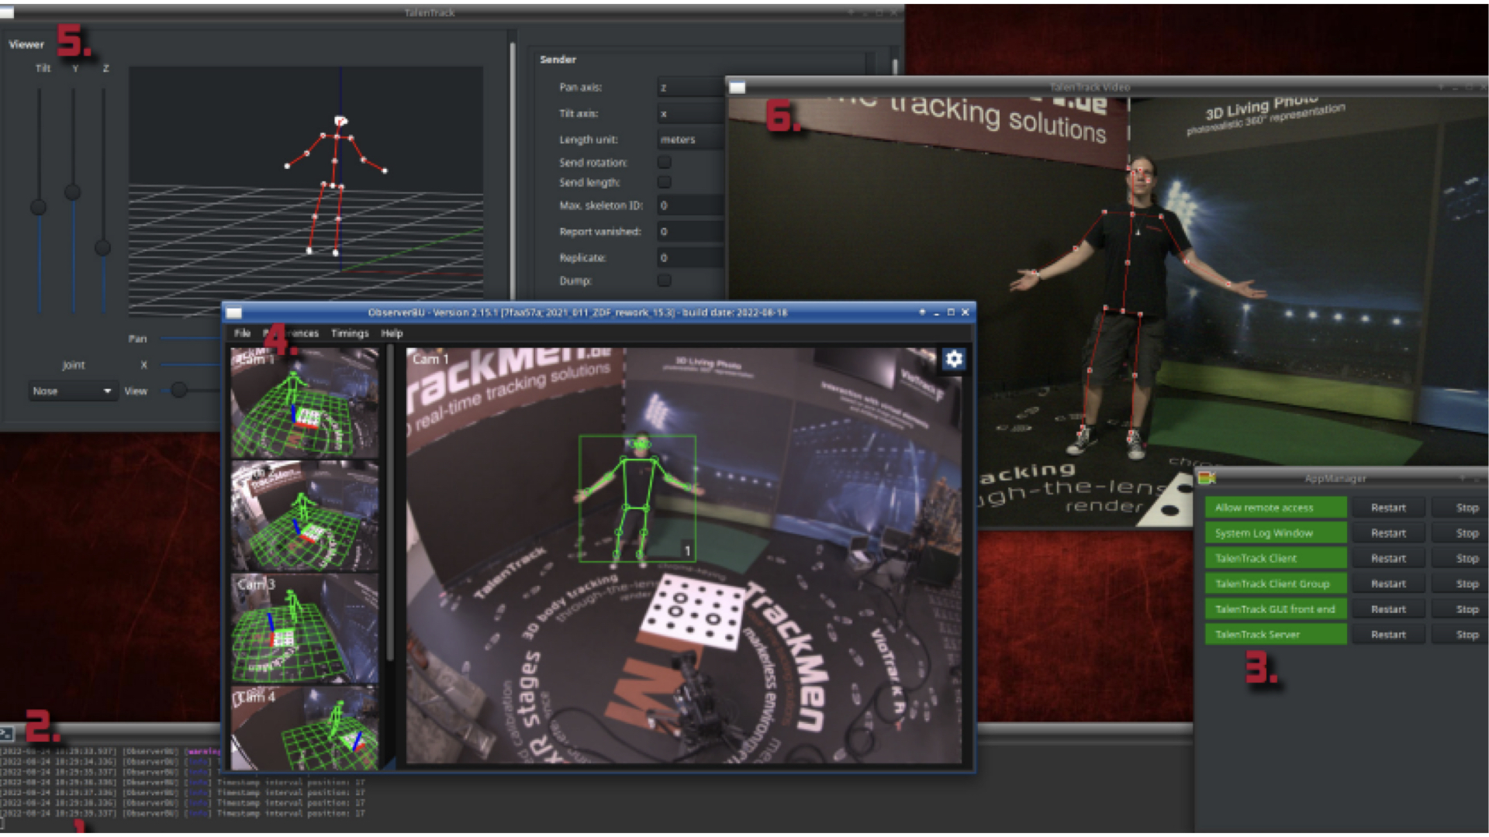
Task: Open the settings gear in the Cam 1 view
Action: [954, 360]
